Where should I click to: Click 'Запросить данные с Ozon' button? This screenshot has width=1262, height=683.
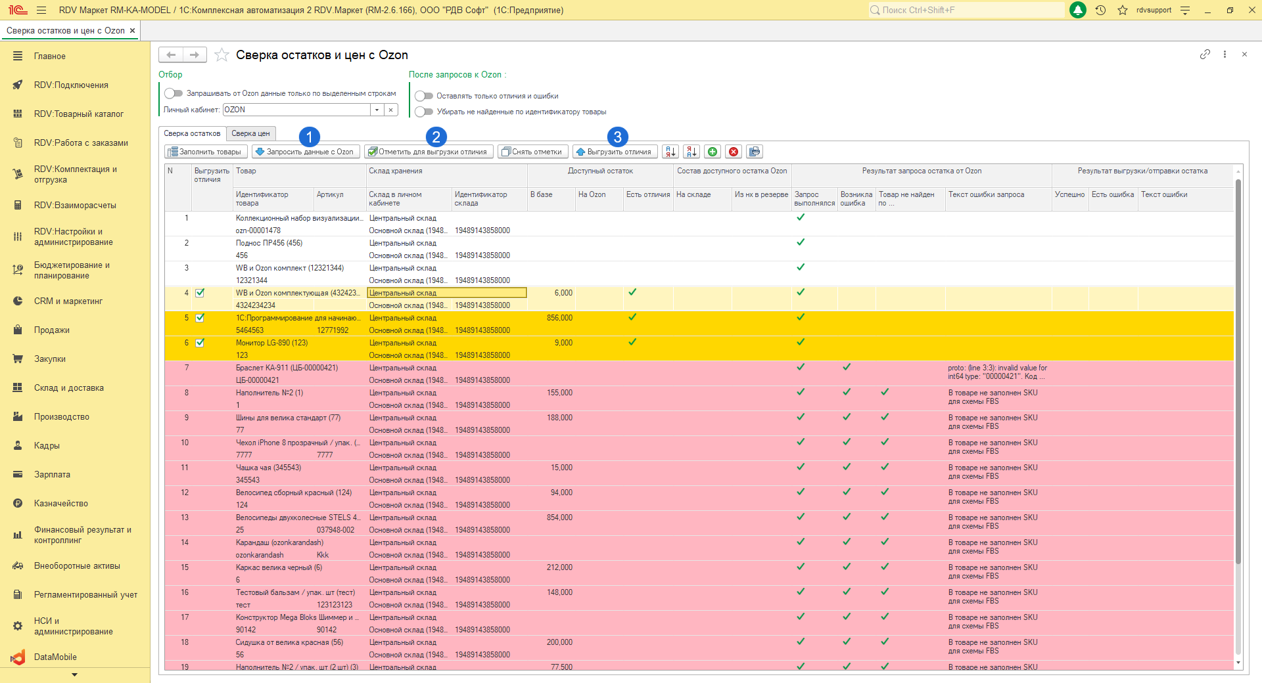[x=305, y=152]
